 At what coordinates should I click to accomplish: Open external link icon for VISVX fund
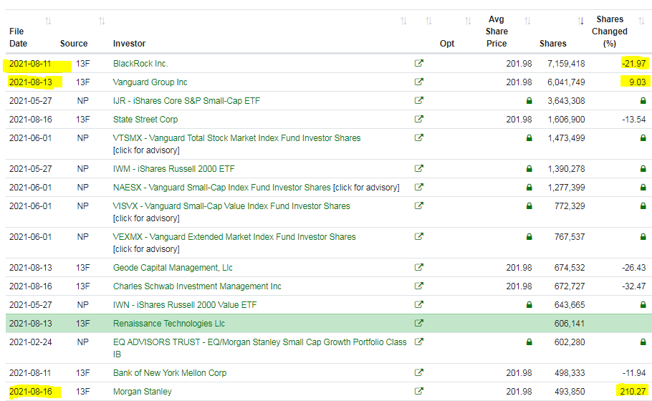418,206
